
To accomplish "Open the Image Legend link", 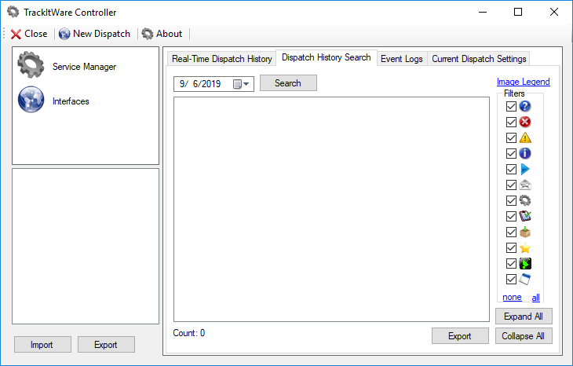I will click(x=524, y=82).
